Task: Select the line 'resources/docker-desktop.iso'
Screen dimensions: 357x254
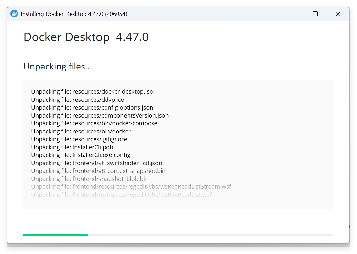Action: coord(92,92)
